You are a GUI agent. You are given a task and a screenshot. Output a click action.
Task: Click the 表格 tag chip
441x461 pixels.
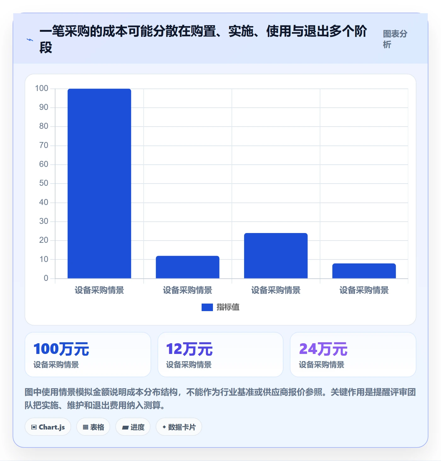pos(93,427)
